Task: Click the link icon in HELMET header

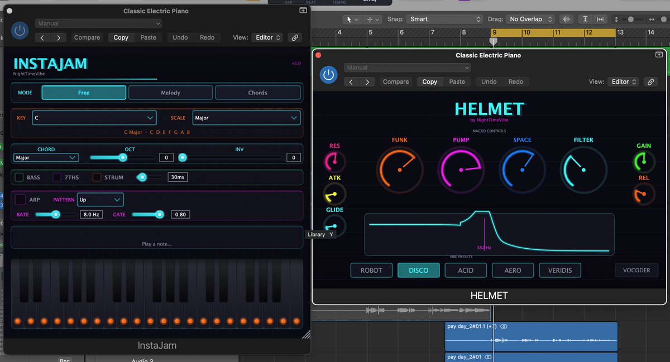Action: pyautogui.click(x=650, y=81)
